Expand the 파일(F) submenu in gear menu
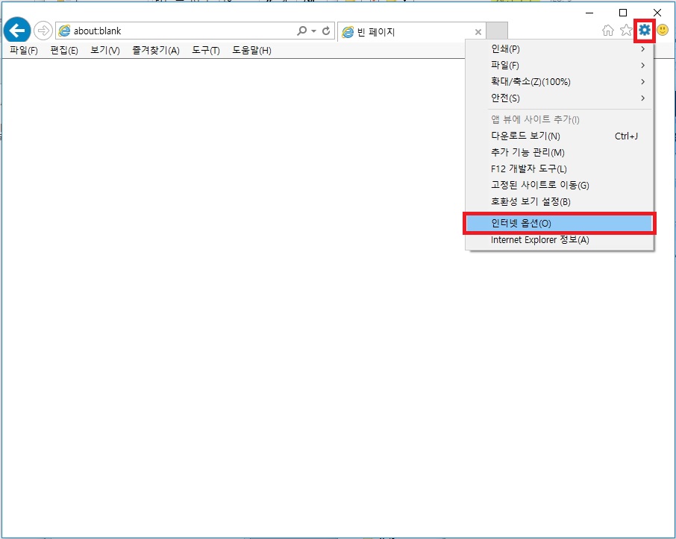 (560, 66)
